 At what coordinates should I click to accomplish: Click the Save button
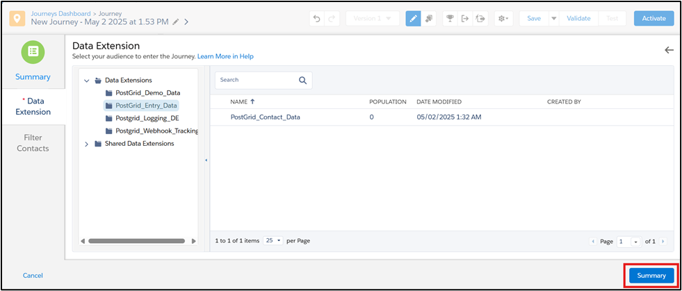click(534, 19)
